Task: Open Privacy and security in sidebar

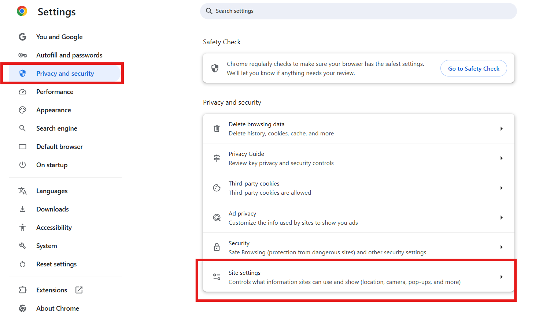Action: pos(65,74)
